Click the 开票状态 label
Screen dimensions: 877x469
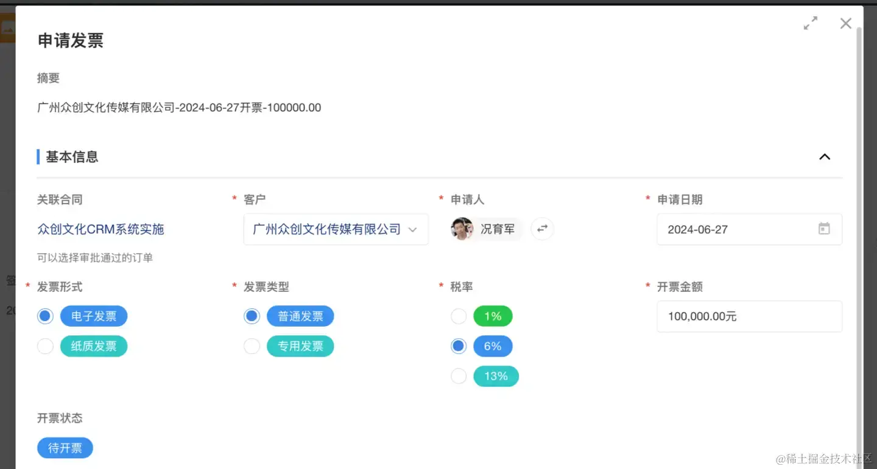(x=60, y=418)
